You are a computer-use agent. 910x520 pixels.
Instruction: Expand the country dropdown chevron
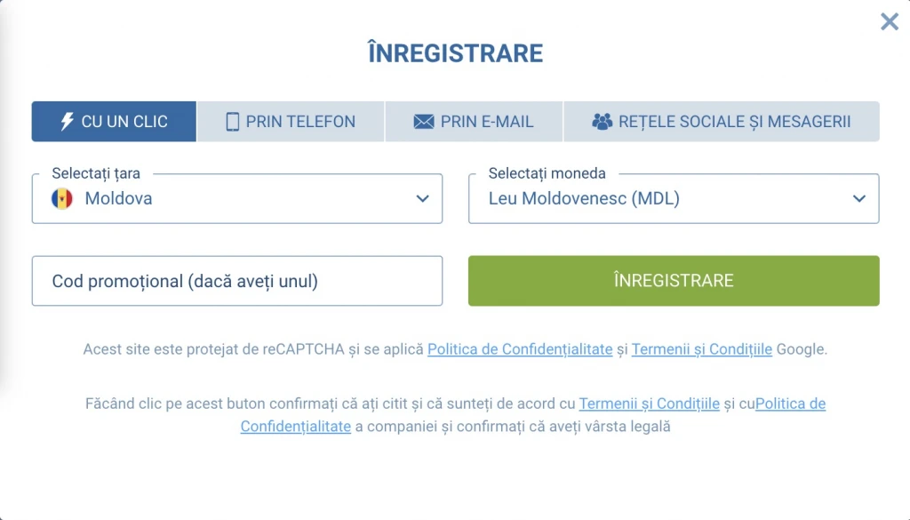pyautogui.click(x=423, y=198)
